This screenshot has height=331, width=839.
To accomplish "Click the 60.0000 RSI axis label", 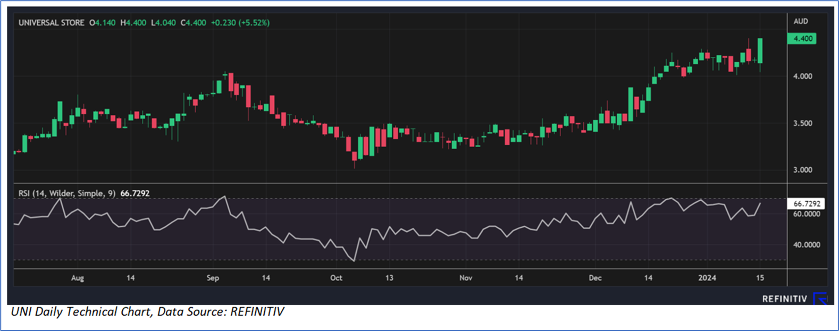I will (807, 214).
